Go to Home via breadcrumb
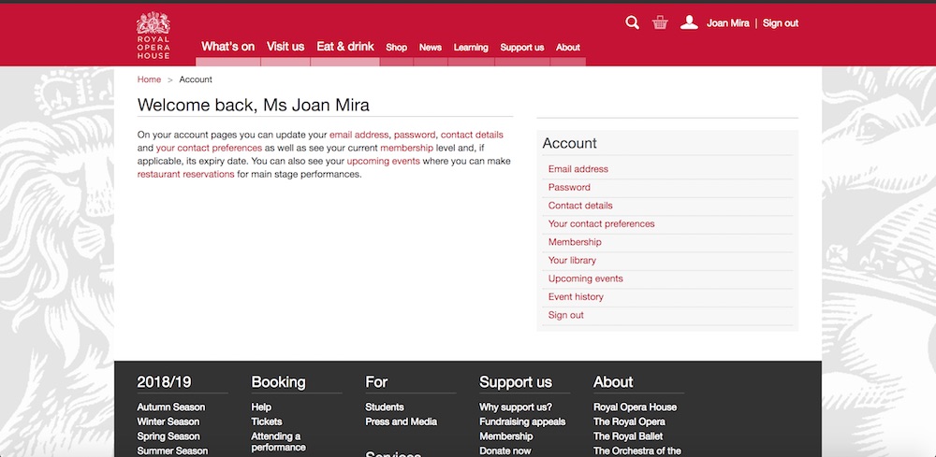This screenshot has width=936, height=457. 149,79
